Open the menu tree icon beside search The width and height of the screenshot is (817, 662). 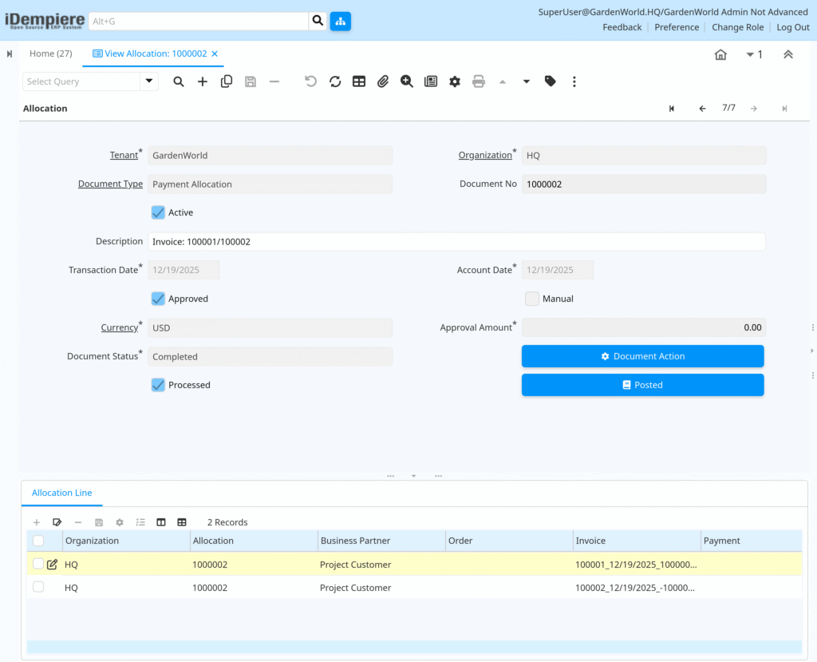click(341, 22)
